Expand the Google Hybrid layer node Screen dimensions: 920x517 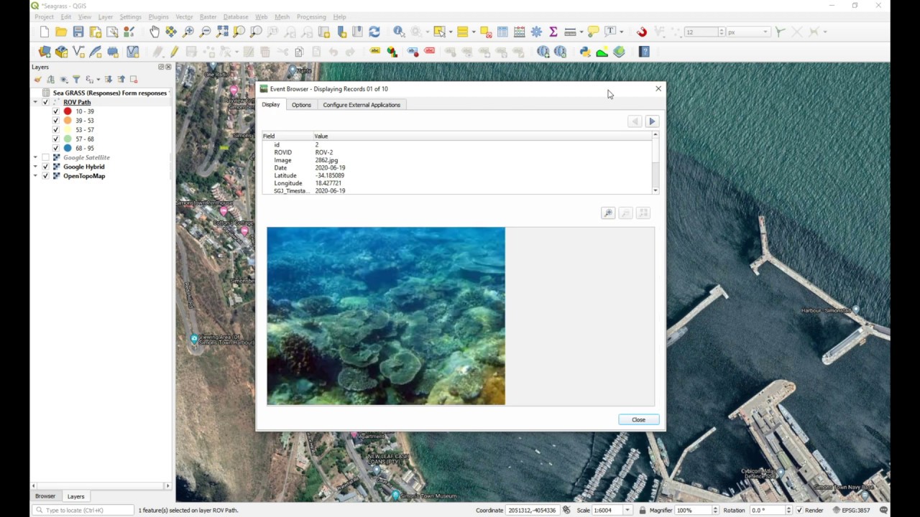click(x=35, y=167)
